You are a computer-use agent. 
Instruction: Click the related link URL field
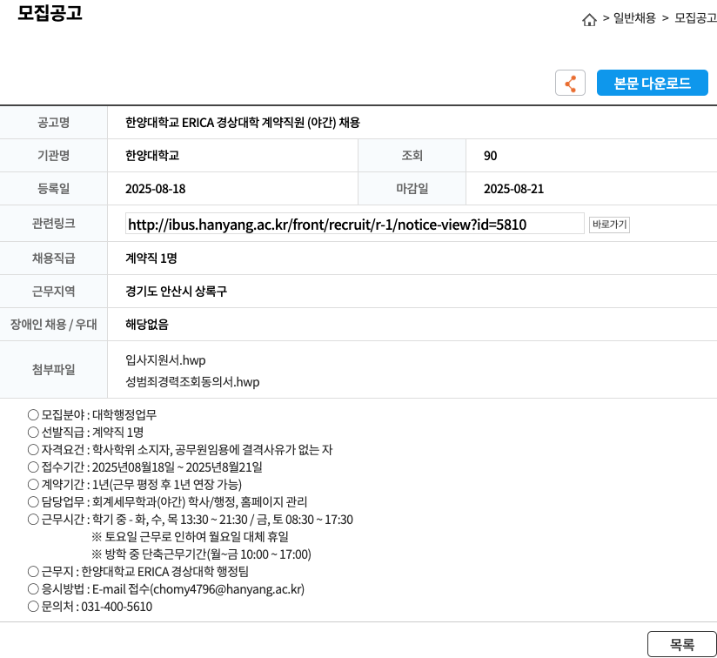coord(354,224)
